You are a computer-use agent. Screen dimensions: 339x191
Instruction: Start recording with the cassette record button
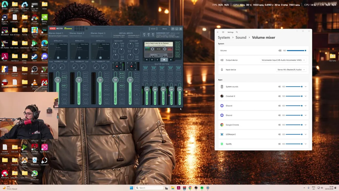click(x=171, y=59)
